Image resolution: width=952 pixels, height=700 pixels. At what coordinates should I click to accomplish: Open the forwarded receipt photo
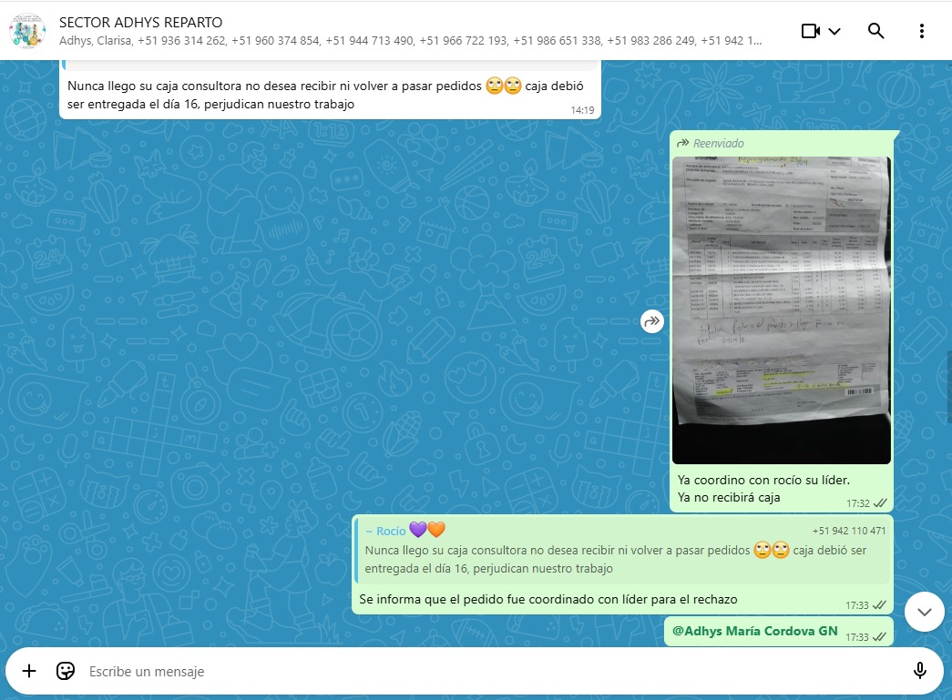coord(781,309)
